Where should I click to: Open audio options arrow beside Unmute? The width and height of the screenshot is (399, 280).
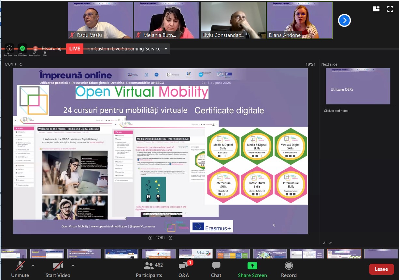coord(33,266)
